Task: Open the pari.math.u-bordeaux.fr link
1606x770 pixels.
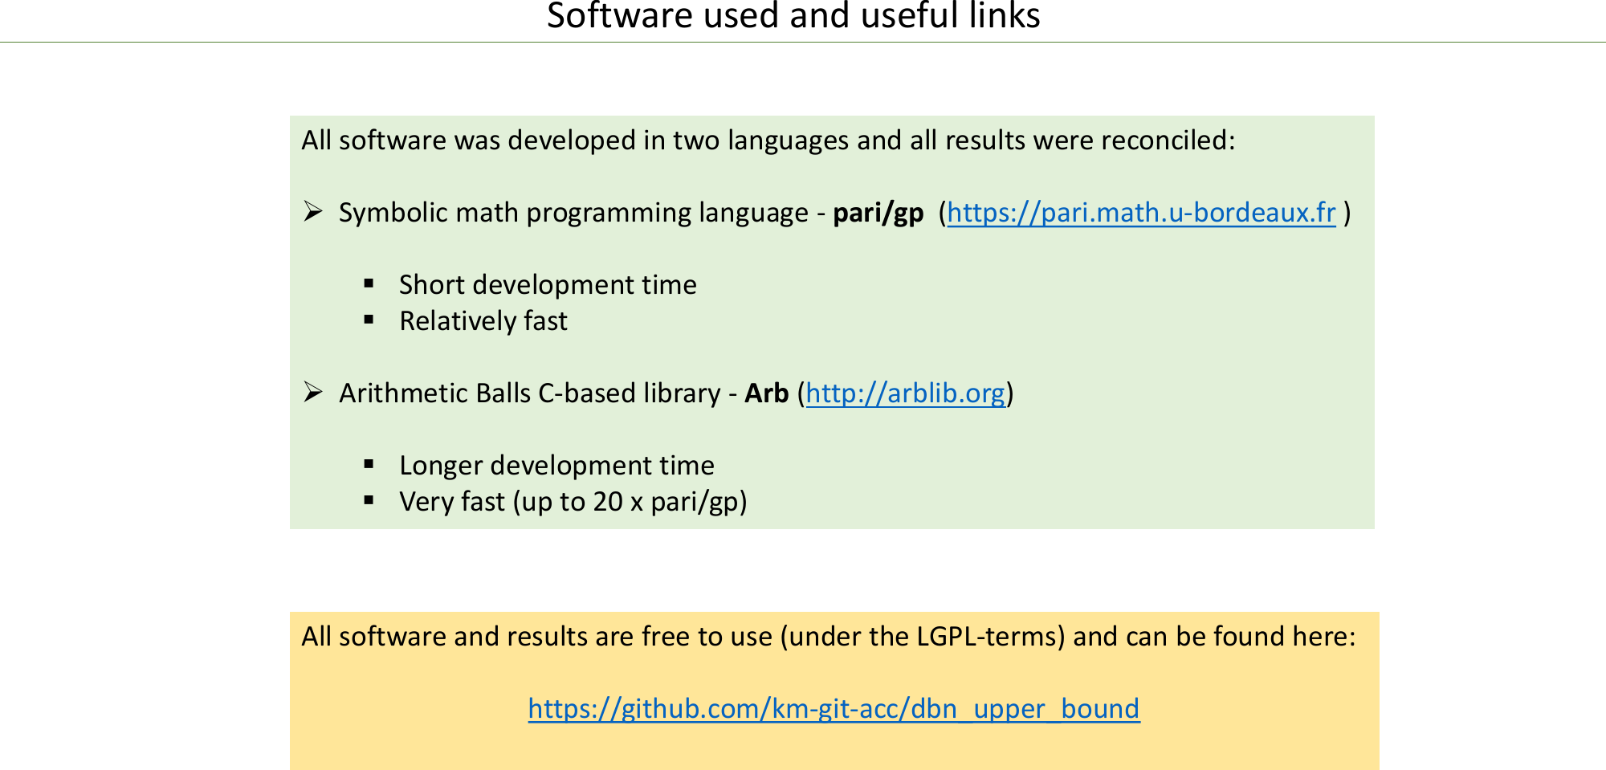Action: coord(1141,213)
